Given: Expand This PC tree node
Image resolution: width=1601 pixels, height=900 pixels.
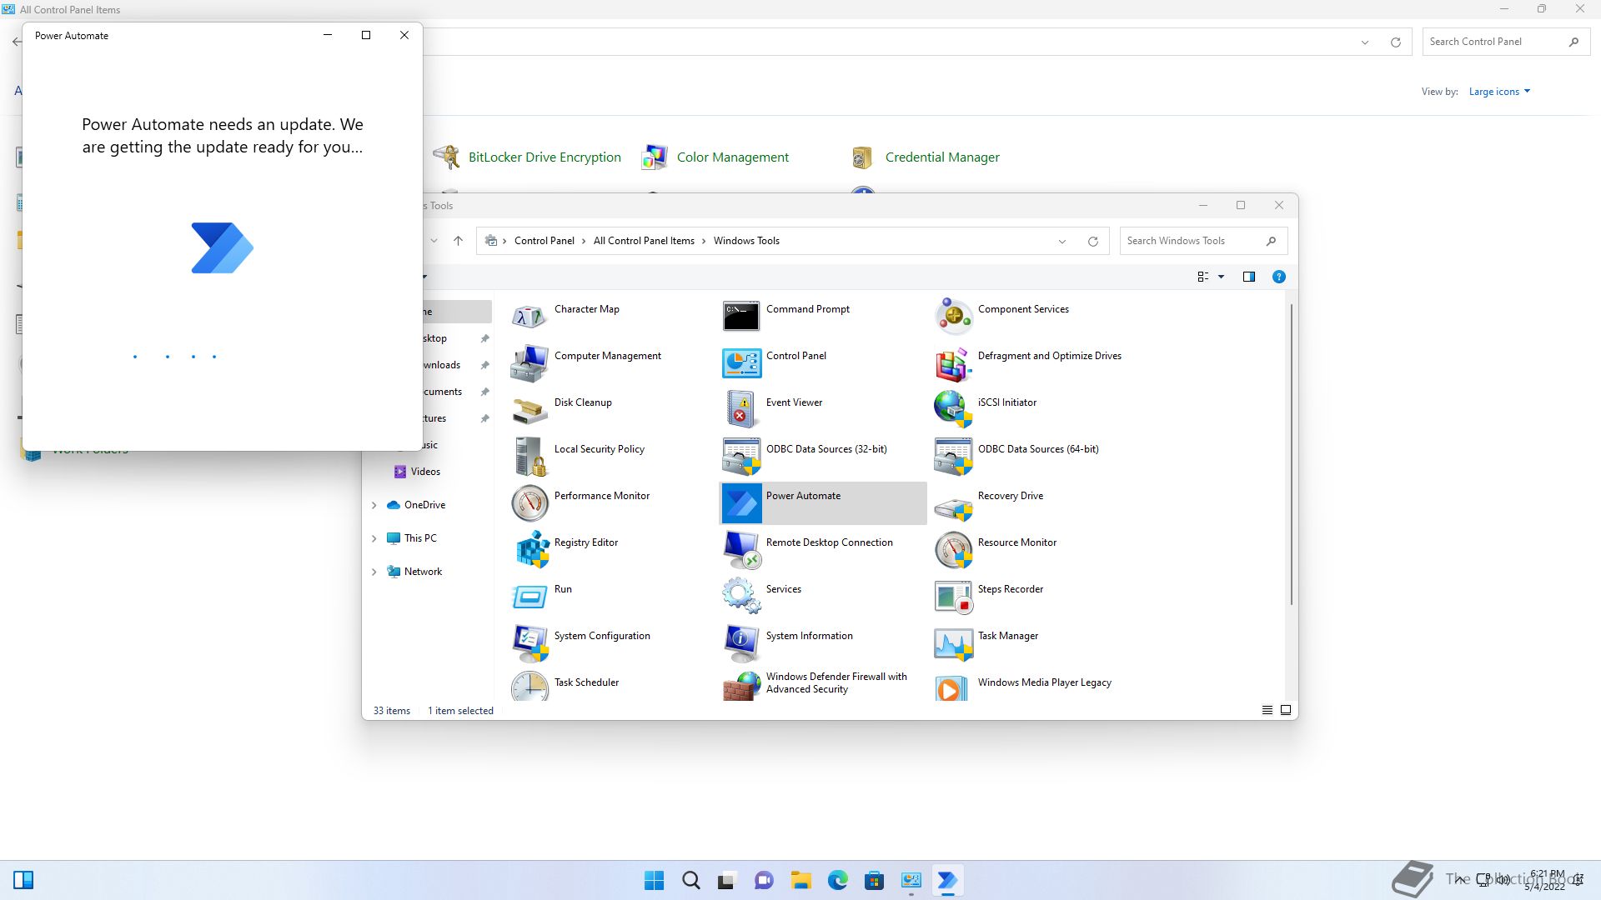Looking at the screenshot, I should click(374, 538).
